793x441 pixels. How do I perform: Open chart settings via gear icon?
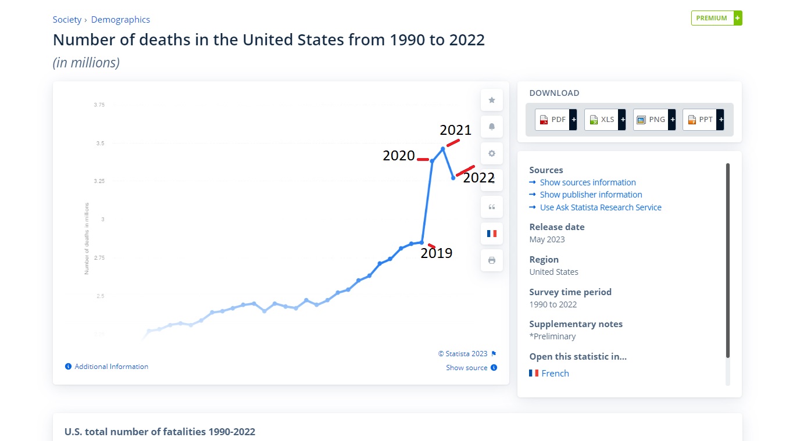pos(492,153)
